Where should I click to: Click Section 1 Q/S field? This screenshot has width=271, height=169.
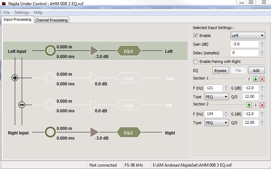pos(251,96)
